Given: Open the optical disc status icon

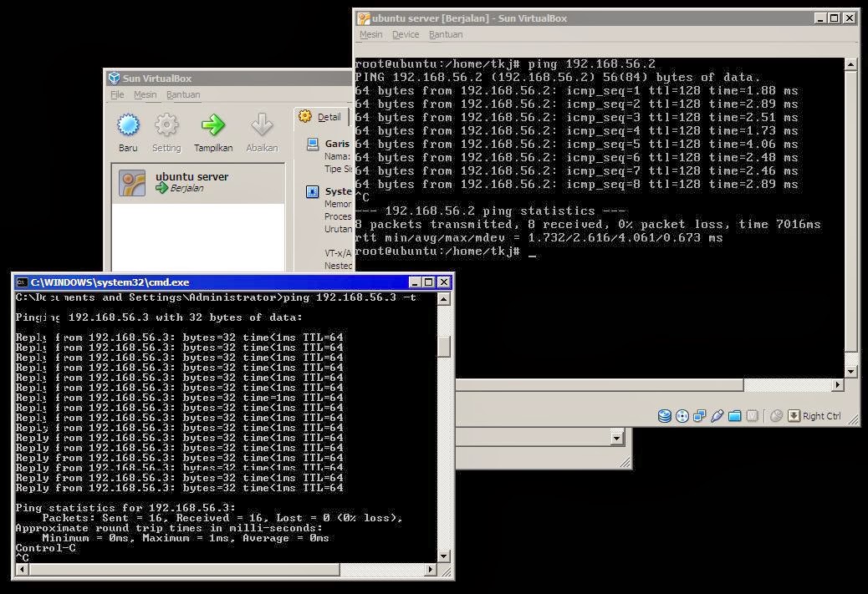Looking at the screenshot, I should pos(683,415).
